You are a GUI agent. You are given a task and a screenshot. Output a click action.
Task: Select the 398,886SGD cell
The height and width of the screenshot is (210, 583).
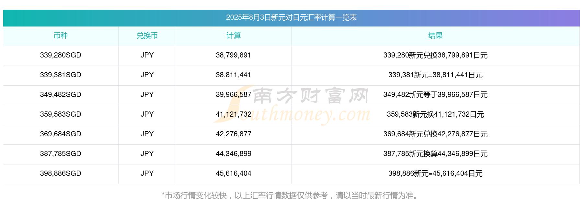click(61, 173)
